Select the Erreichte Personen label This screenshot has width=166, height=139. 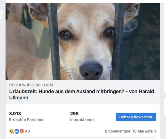tap(27, 120)
